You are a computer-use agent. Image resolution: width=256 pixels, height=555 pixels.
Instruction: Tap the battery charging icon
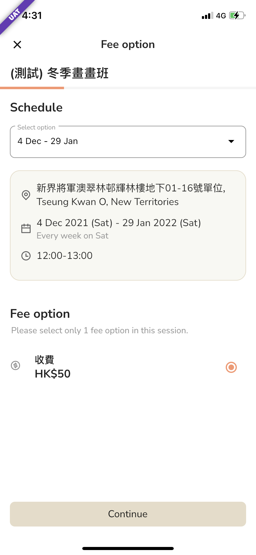[x=237, y=15]
